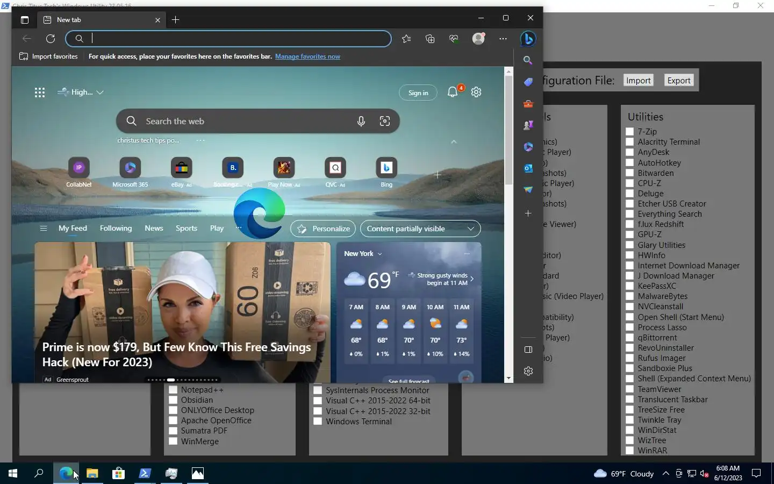Open sidebar Search icon
This screenshot has width=774, height=484.
click(528, 60)
